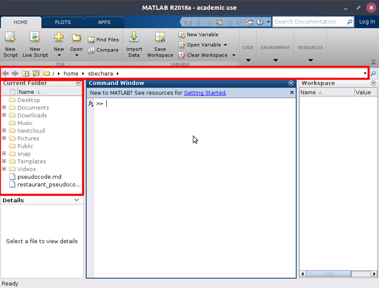This screenshot has width=379, height=288.
Task: Expand the snap folder
Action: [x=4, y=154]
